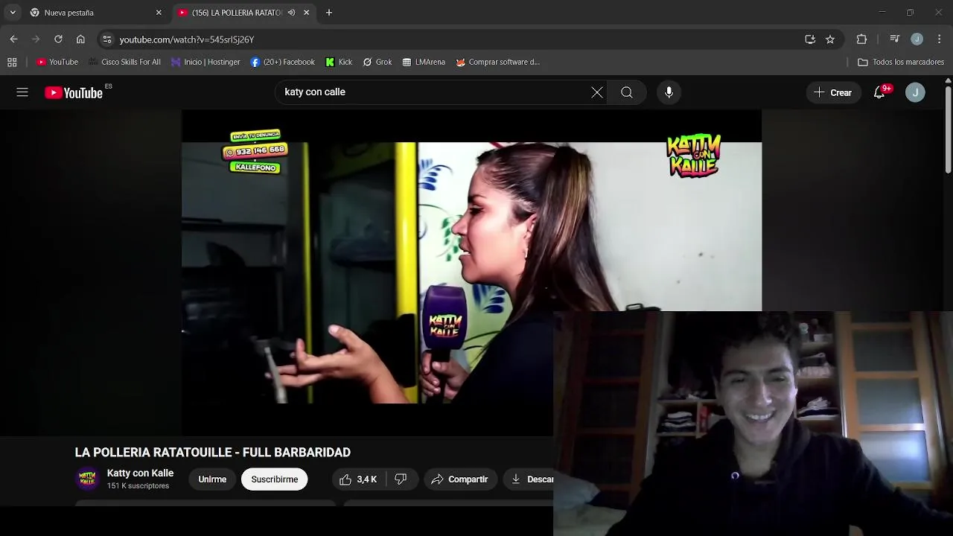Open the Cisco Skills For All bookmark
The width and height of the screenshot is (953, 536).
point(124,62)
